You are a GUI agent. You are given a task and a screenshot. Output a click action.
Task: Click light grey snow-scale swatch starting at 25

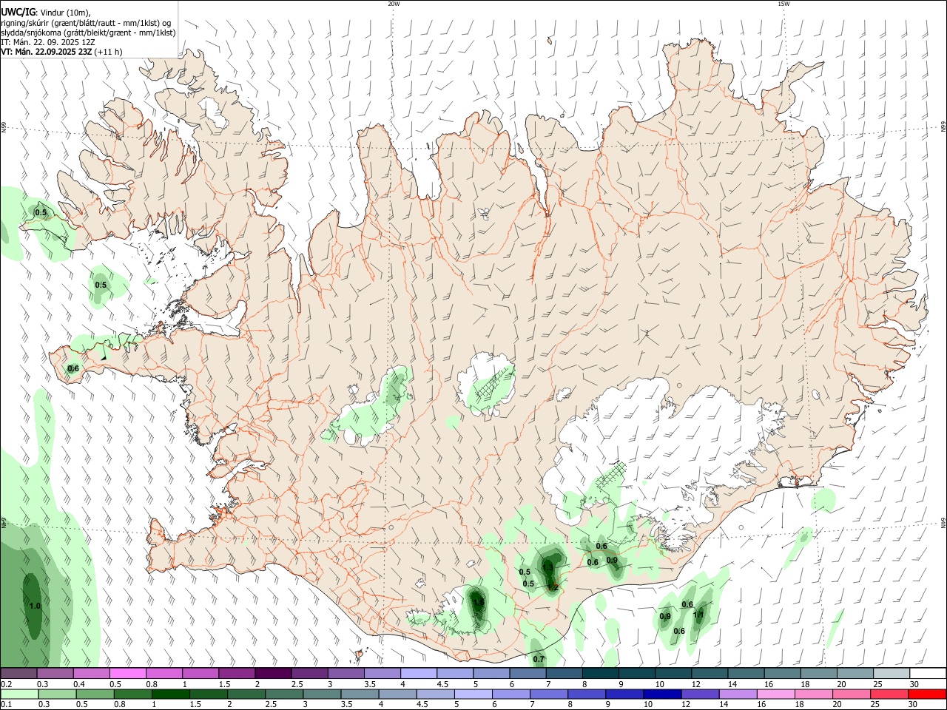892,673
